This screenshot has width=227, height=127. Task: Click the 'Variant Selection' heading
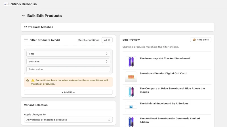tap(36, 105)
